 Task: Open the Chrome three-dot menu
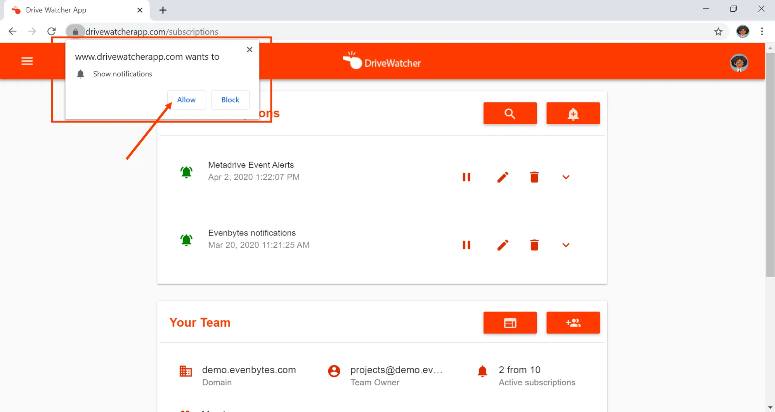[x=762, y=31]
